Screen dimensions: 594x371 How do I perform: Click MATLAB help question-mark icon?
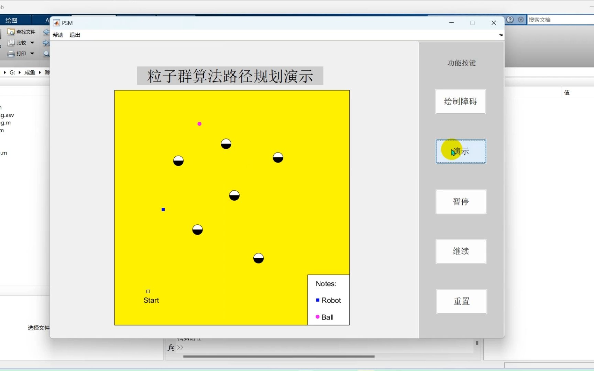click(x=510, y=20)
